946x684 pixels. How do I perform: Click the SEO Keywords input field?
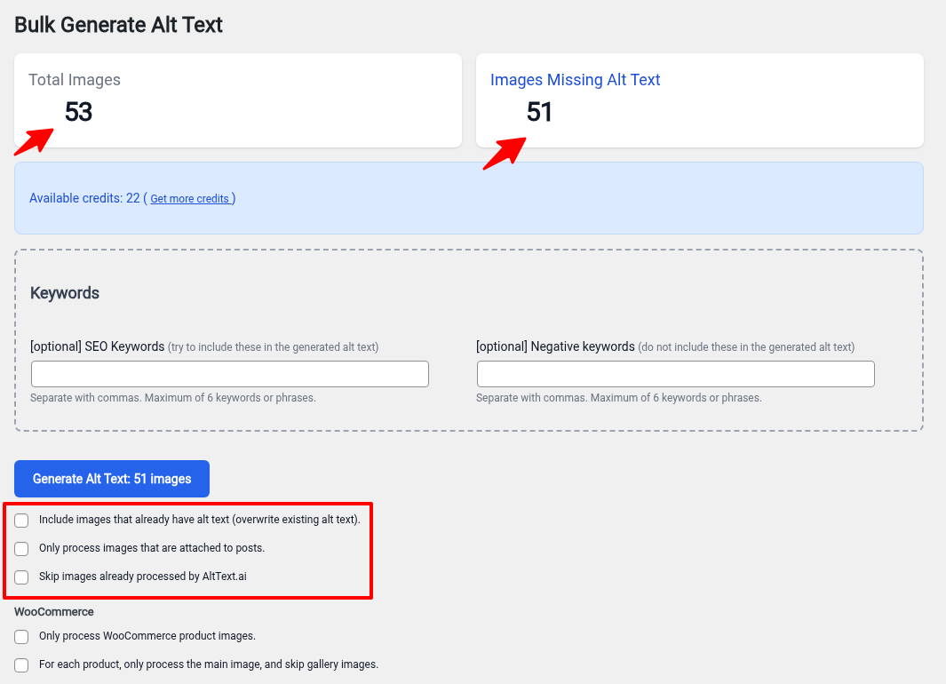(229, 373)
